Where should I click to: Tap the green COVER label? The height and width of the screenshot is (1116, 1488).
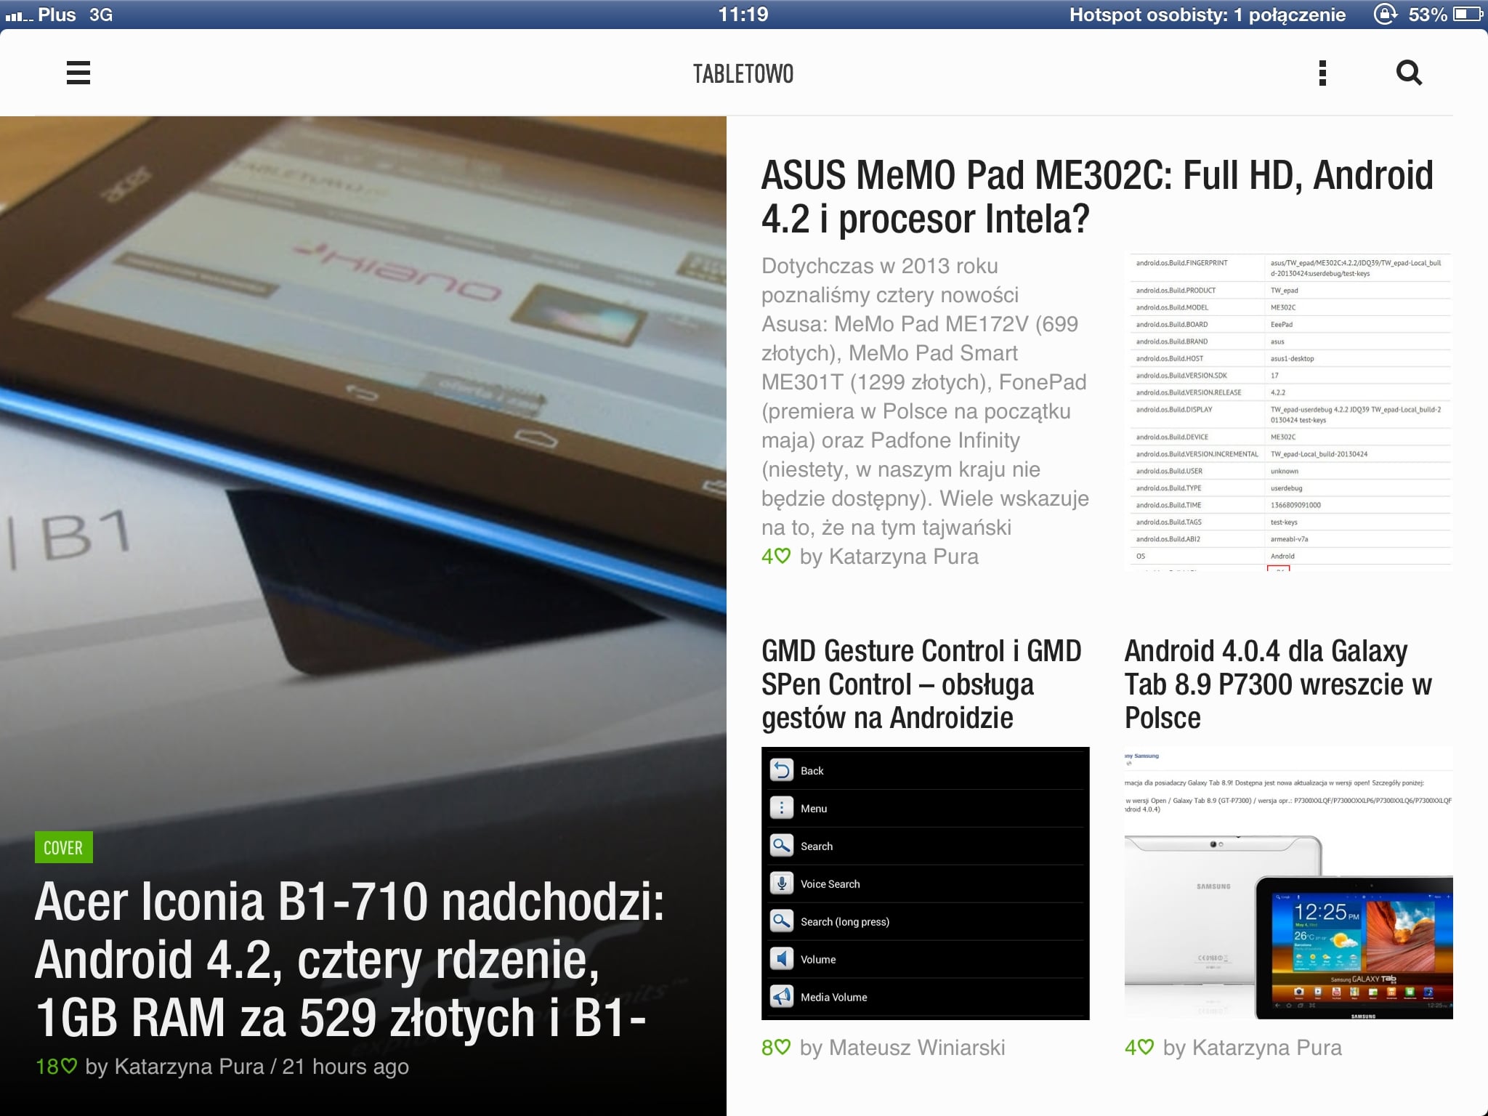63,847
